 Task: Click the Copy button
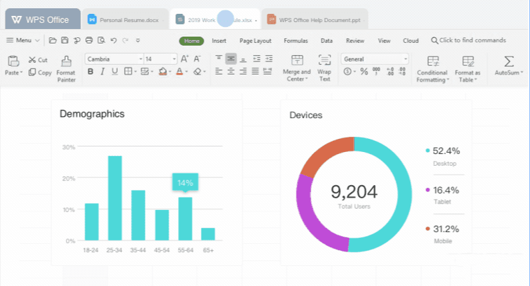pyautogui.click(x=40, y=73)
